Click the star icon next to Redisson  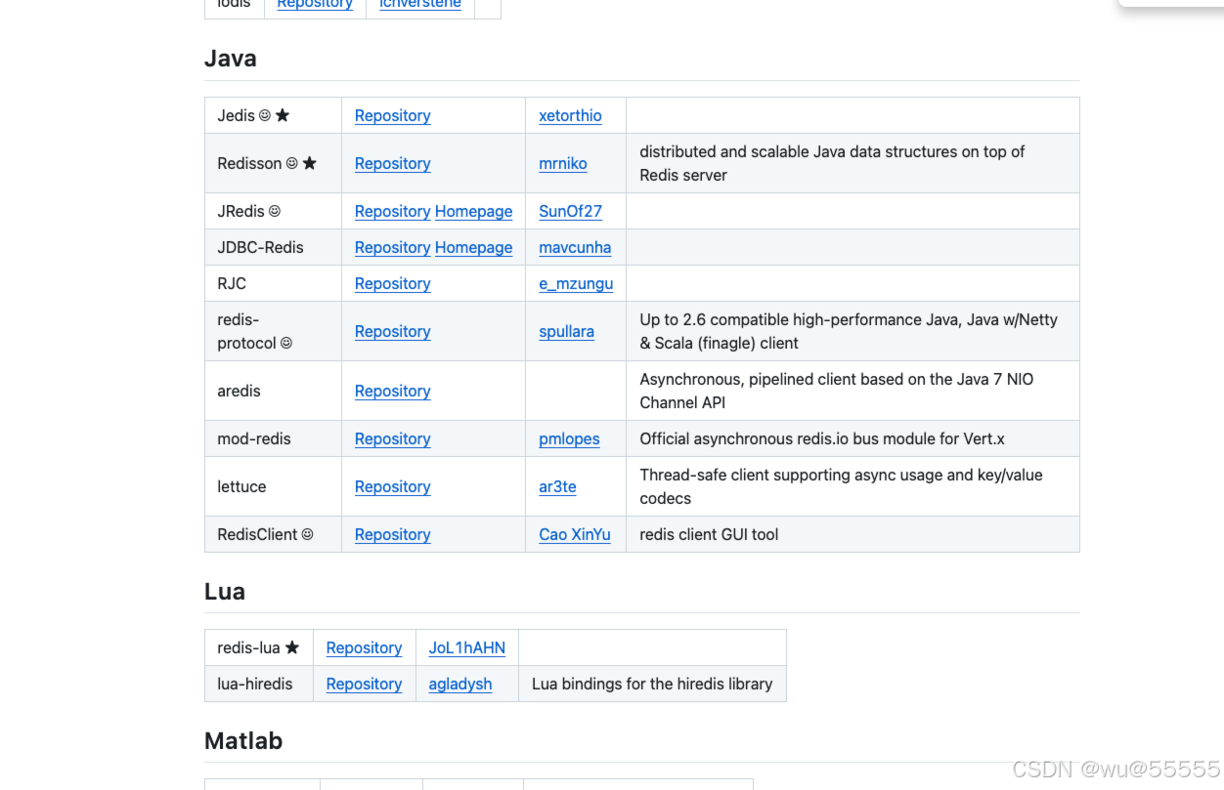click(x=309, y=163)
